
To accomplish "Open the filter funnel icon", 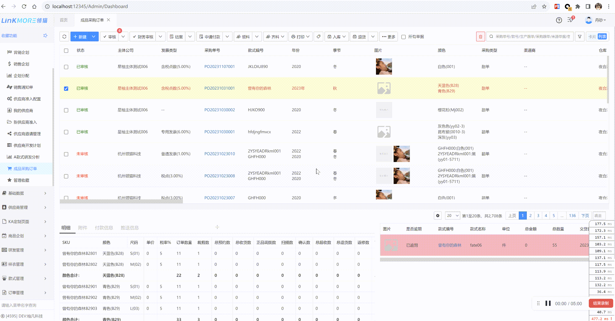I will coord(580,37).
